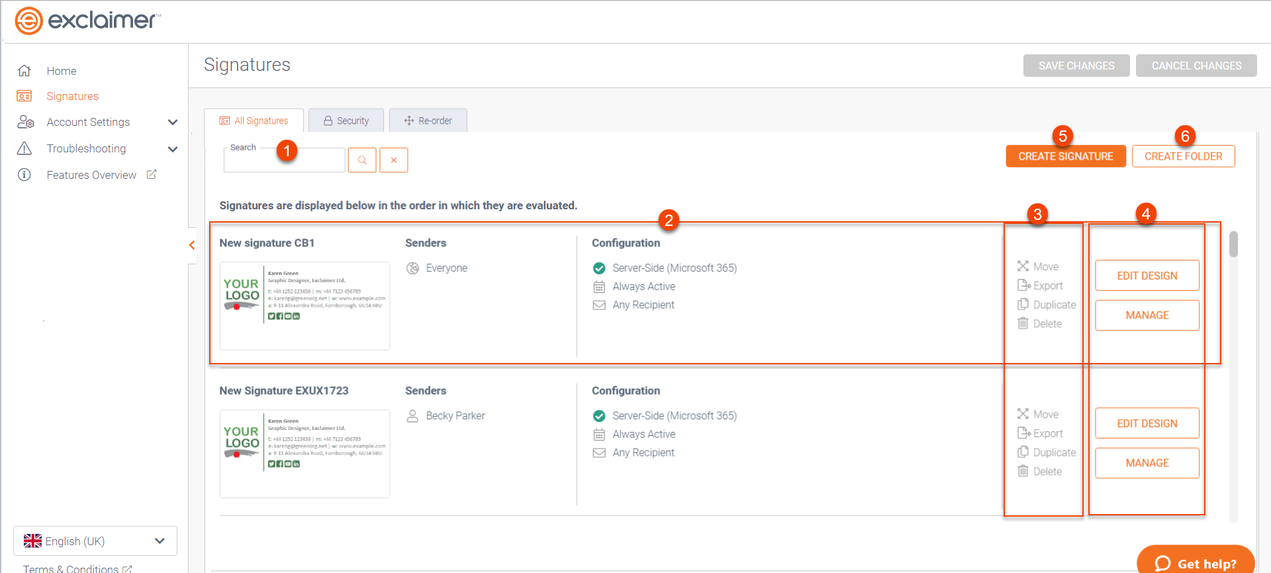Viewport: 1271px width, 573px height.
Task: Switch to the Security tab
Action: [x=346, y=121]
